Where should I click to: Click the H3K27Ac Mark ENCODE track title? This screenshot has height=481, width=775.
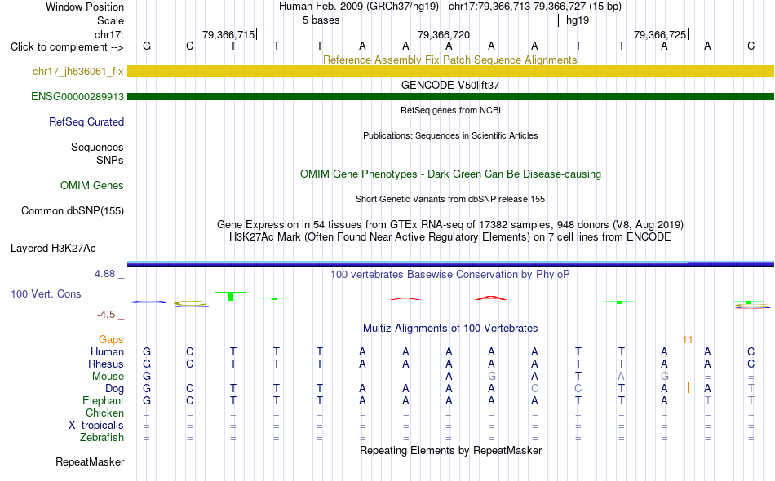(x=450, y=237)
